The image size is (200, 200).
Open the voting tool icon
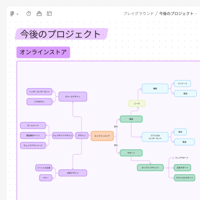point(39,14)
